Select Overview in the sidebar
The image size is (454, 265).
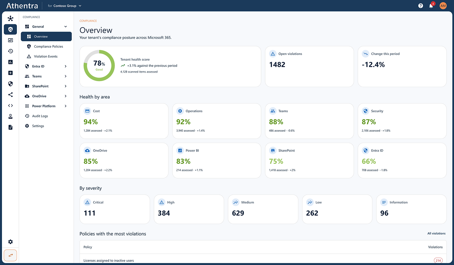(46, 37)
